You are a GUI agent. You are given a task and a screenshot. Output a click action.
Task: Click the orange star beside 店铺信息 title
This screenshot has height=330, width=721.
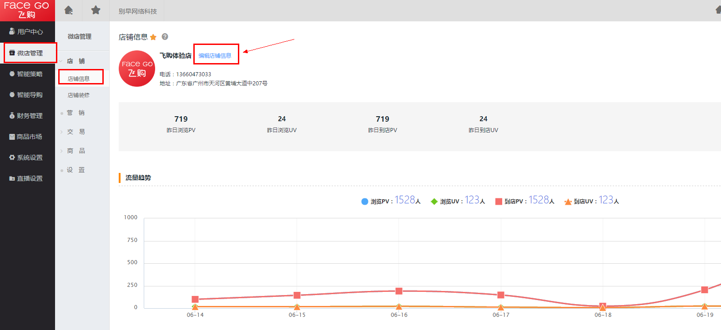(153, 37)
